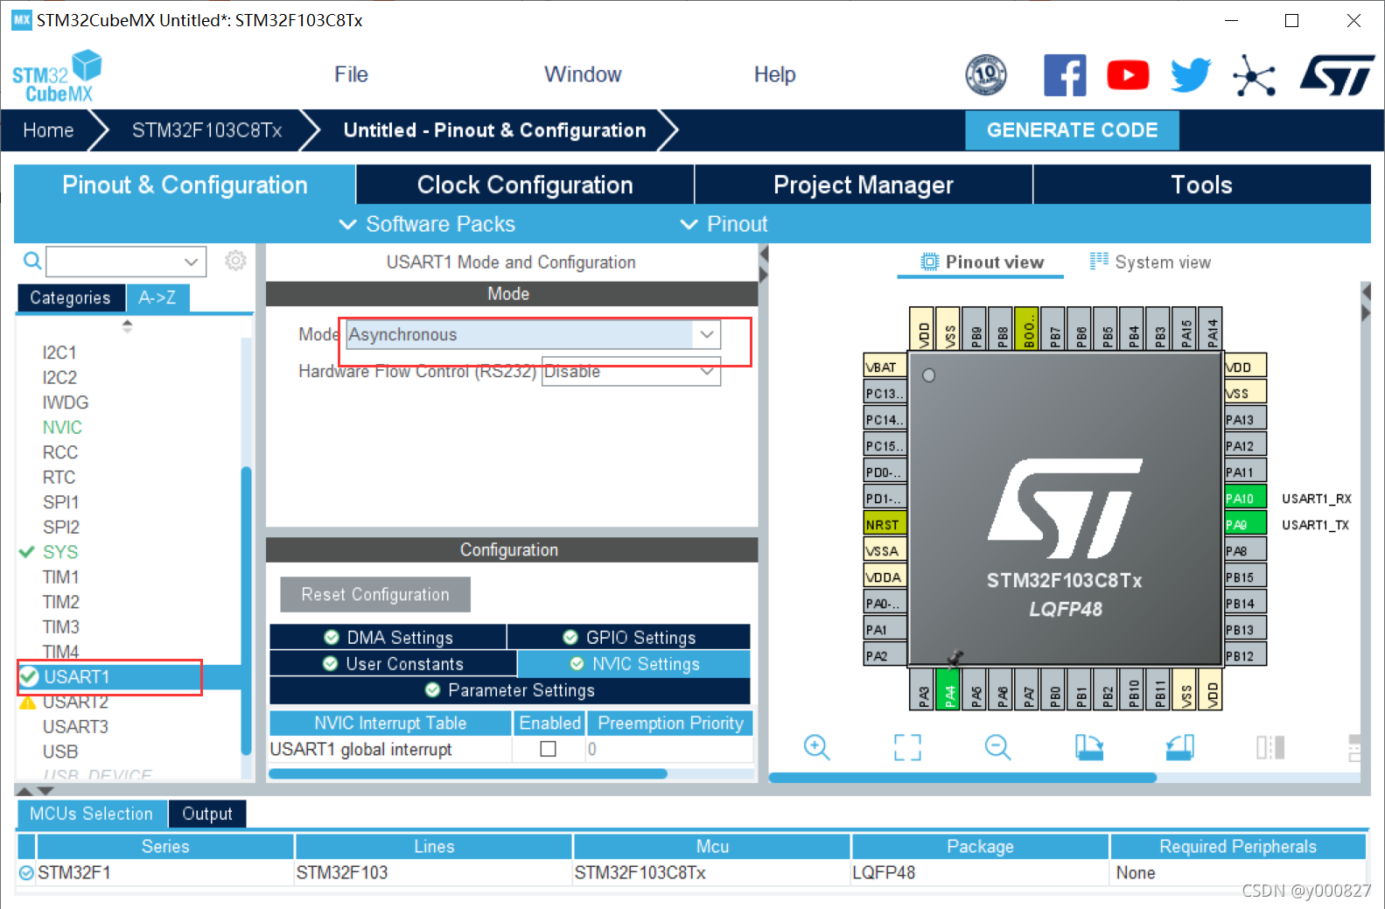Image resolution: width=1385 pixels, height=909 pixels.
Task: Switch to Clock Configuration tab
Action: pos(525,185)
